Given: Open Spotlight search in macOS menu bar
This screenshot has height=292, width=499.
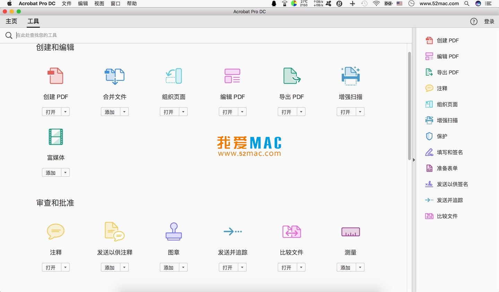Looking at the screenshot, I should 467,3.
